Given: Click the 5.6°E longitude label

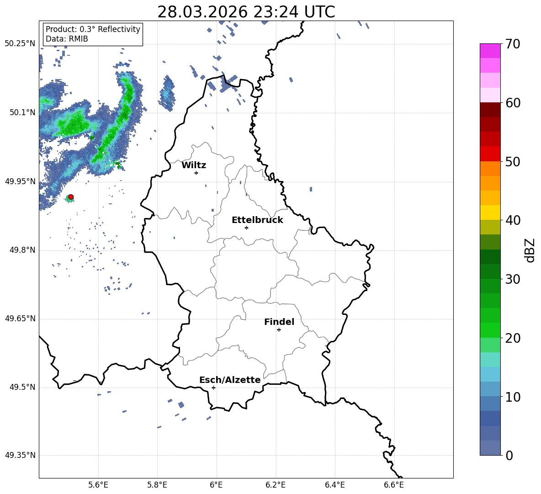Looking at the screenshot, I should [x=98, y=485].
